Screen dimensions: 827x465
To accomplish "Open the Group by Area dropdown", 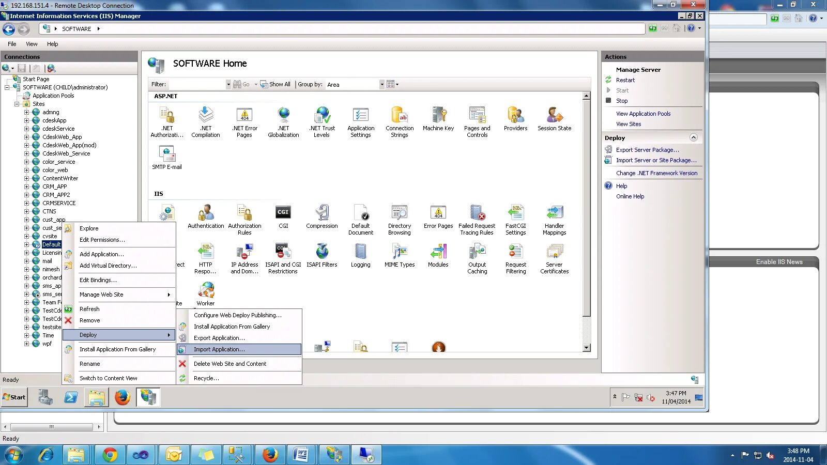I will [382, 84].
